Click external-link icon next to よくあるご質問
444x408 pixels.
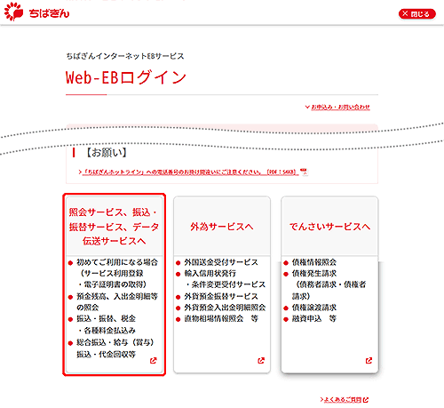366,400
